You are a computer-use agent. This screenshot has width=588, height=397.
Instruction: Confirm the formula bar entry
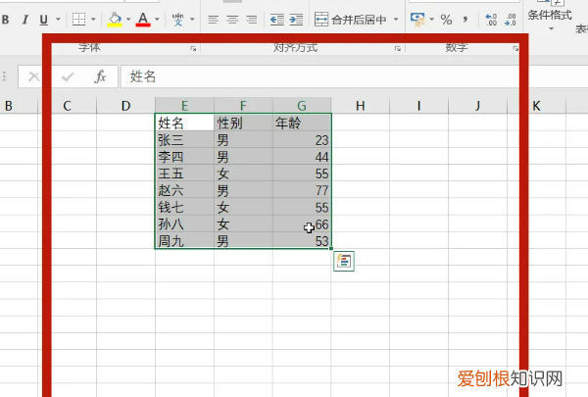[x=68, y=76]
